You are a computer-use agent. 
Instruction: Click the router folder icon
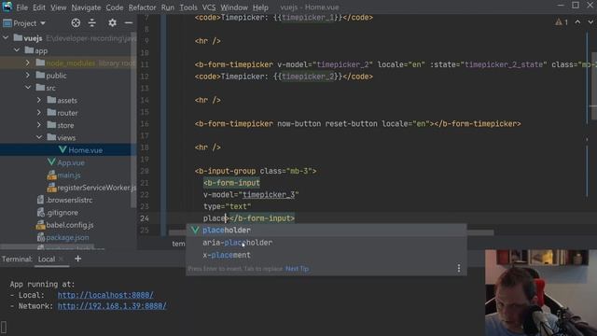51,112
